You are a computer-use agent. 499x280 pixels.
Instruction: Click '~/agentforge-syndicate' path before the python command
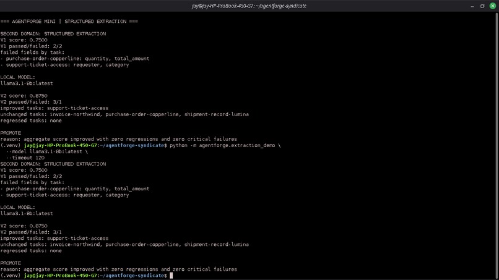coord(132,145)
